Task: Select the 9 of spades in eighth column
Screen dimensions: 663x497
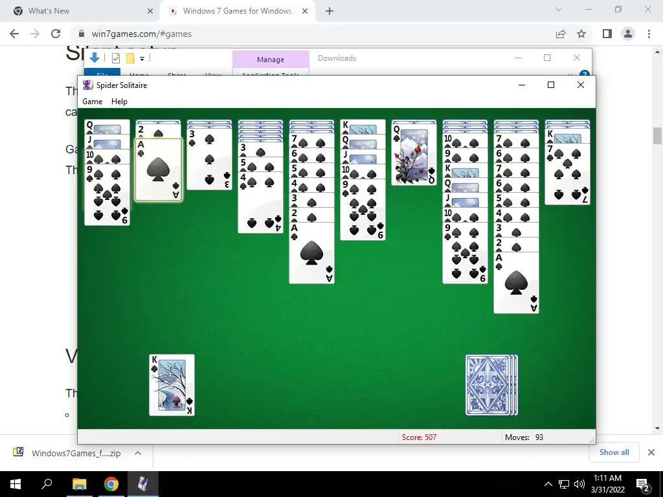Action: click(x=465, y=253)
